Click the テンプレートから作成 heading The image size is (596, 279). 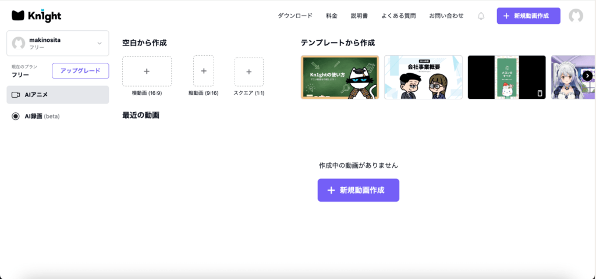(338, 43)
